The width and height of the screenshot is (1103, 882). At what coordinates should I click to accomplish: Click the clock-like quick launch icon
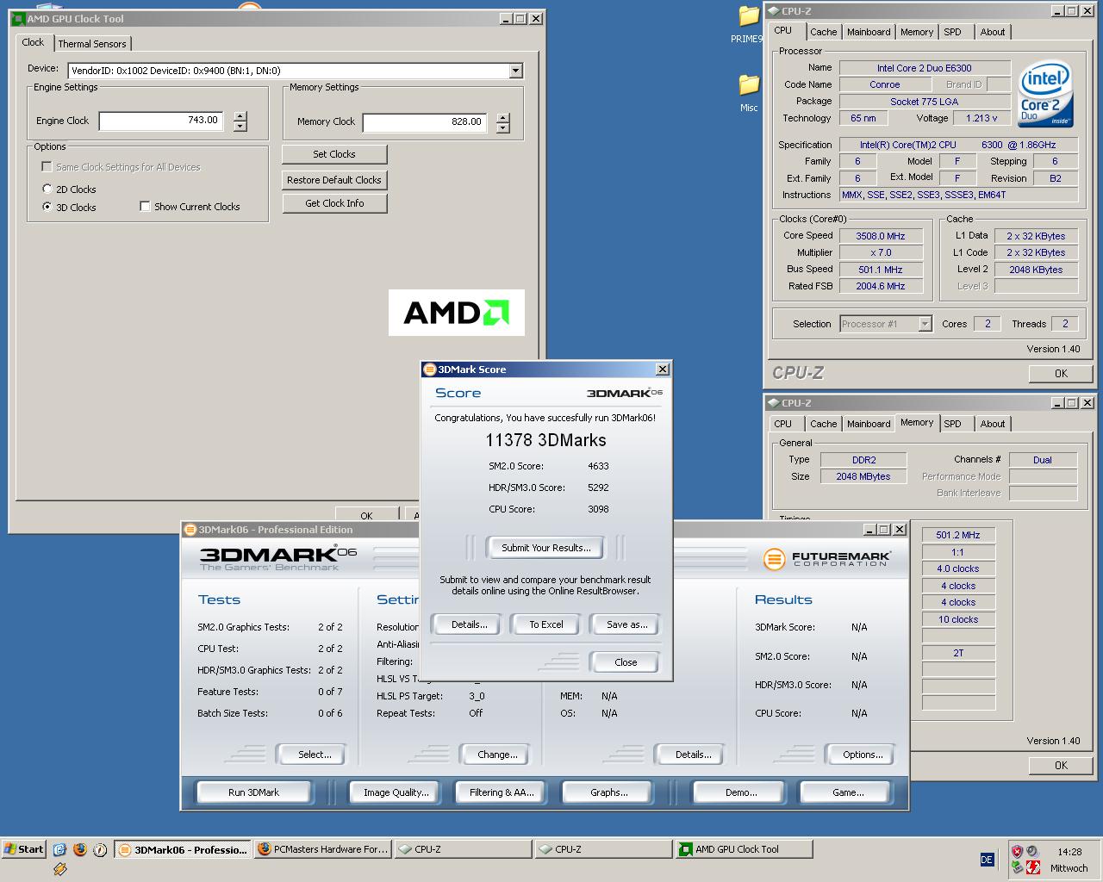[x=100, y=849]
